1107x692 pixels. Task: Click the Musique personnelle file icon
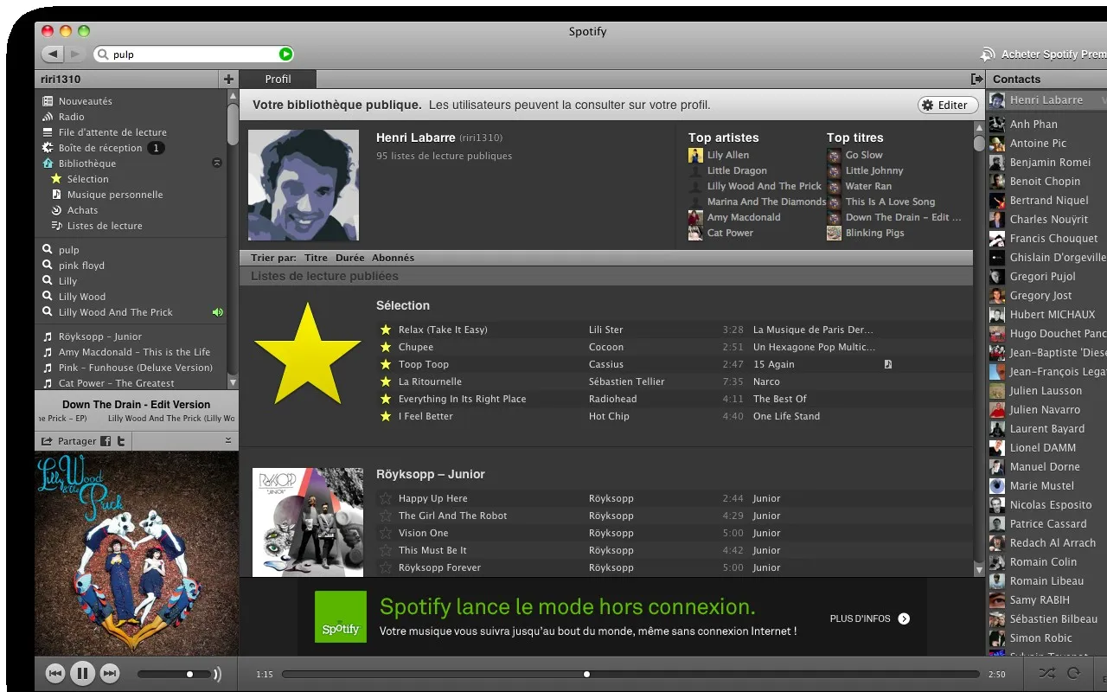[57, 195]
